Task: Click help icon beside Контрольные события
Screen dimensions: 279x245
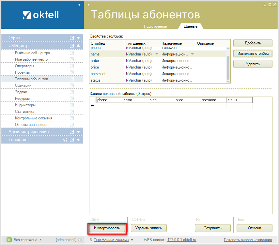Action: [x=72, y=118]
